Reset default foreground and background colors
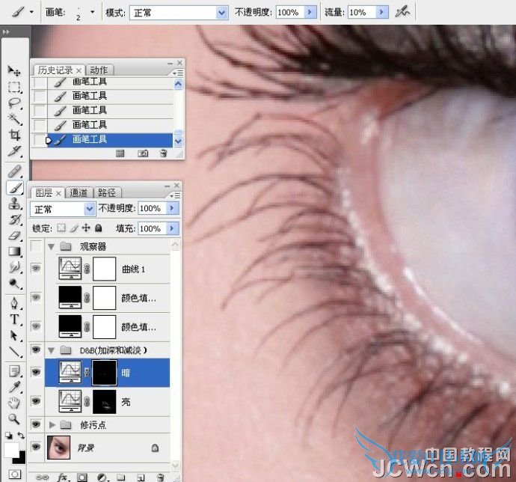Image resolution: width=516 pixels, height=482 pixels. pos(8,436)
